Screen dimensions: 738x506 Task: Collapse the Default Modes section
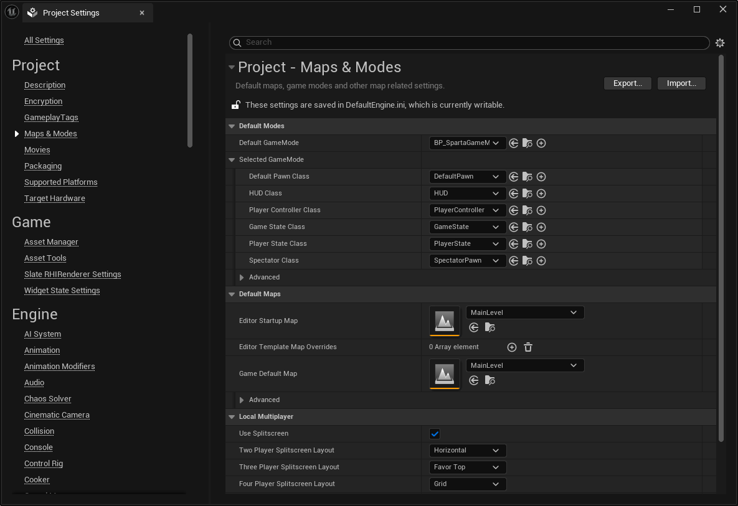click(x=232, y=126)
